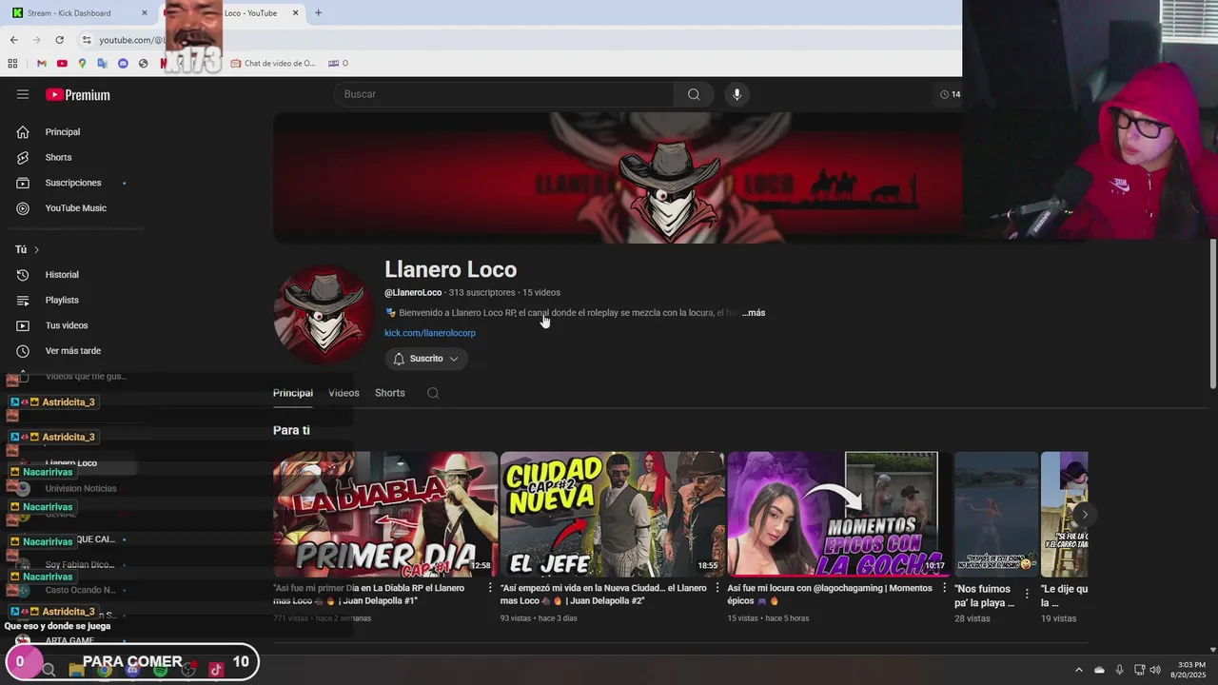Viewport: 1218px width, 685px height.
Task: Open the Llanero Loco channel avatar
Action: pos(323,313)
